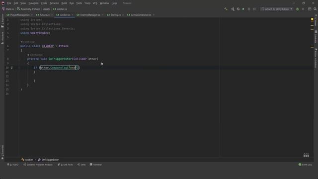The height and width of the screenshot is (179, 318).
Task: Click the lightbulb gutter icon on line 10
Action: tap(12, 68)
